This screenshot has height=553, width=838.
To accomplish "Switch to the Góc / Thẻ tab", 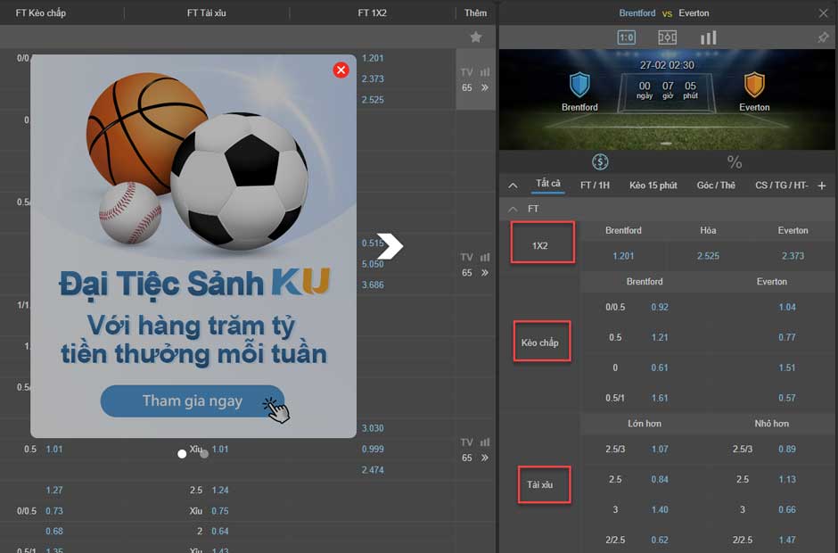I will click(716, 185).
